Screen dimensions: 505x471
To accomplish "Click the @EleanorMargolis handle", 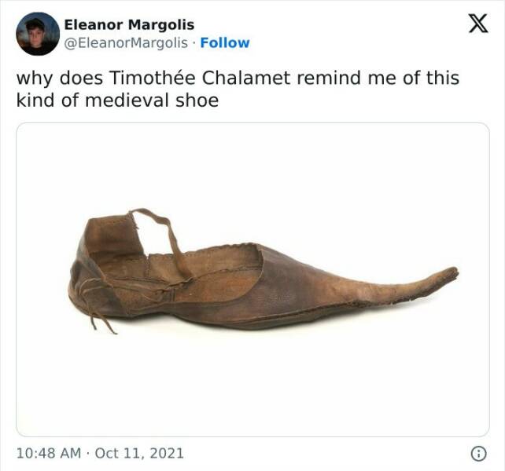I will 126,42.
